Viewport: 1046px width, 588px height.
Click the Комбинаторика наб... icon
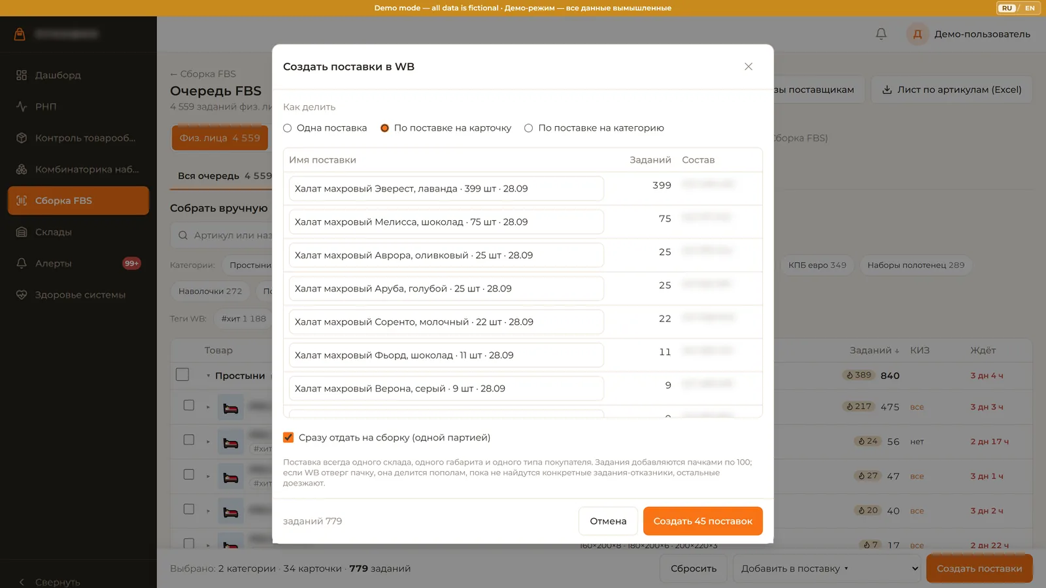(x=22, y=169)
